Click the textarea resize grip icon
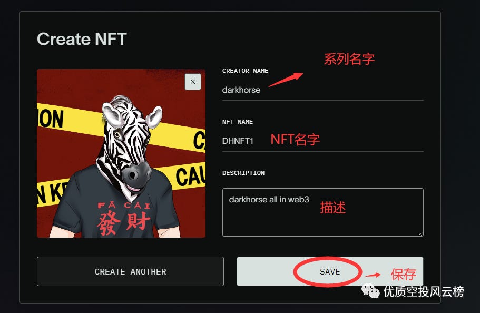480x313 pixels. coord(420,233)
